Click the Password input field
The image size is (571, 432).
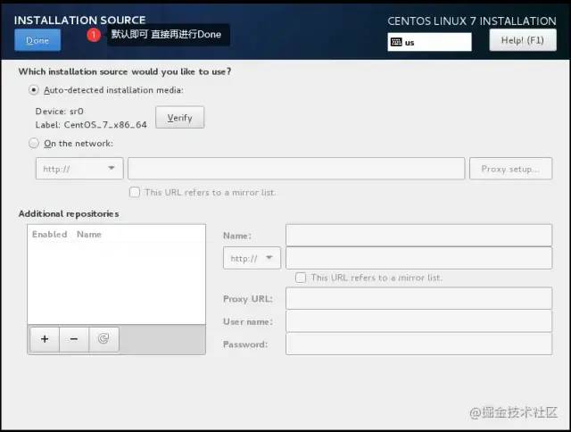pyautogui.click(x=418, y=345)
